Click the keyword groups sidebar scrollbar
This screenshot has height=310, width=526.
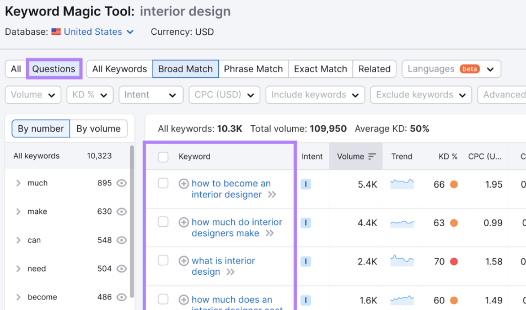pyautogui.click(x=132, y=221)
